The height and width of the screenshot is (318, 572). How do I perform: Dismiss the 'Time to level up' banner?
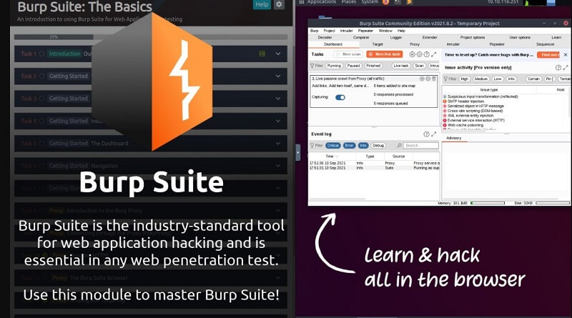click(x=566, y=55)
